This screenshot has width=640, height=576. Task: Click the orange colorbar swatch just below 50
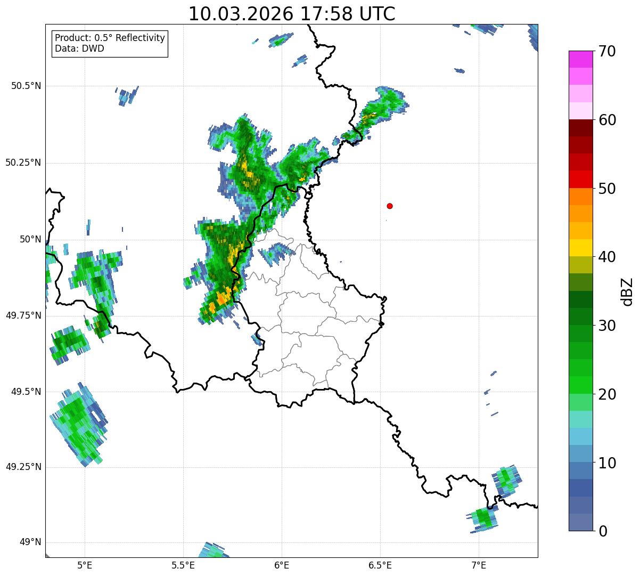coord(581,197)
